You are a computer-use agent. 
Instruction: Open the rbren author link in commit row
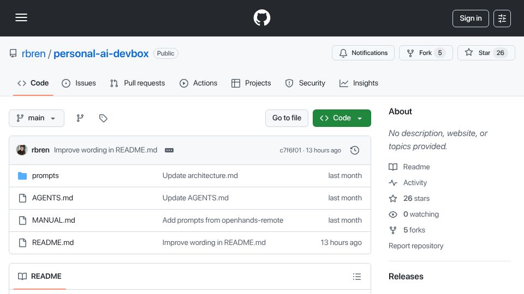[x=40, y=150]
